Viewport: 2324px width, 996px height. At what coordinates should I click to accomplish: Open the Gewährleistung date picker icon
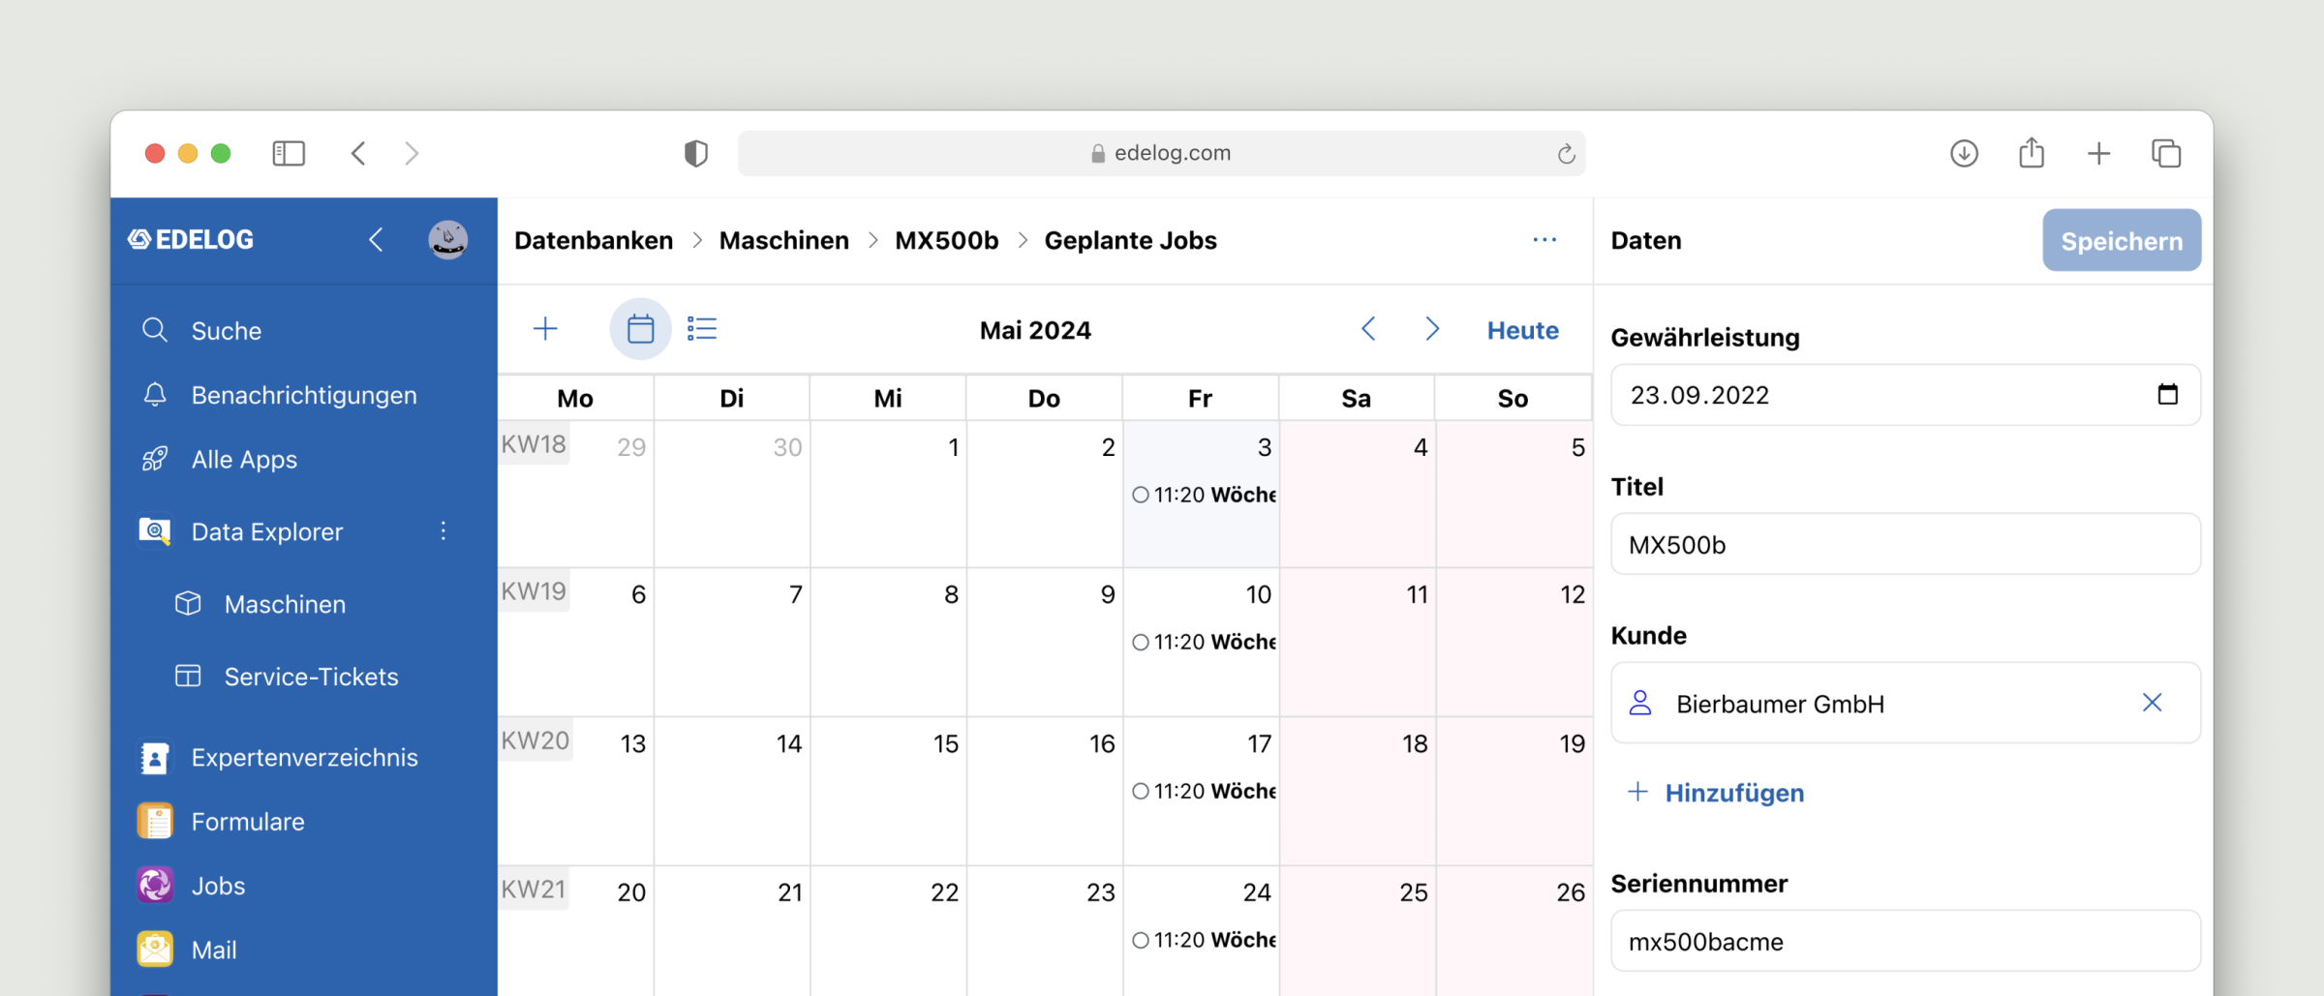[x=2168, y=394]
